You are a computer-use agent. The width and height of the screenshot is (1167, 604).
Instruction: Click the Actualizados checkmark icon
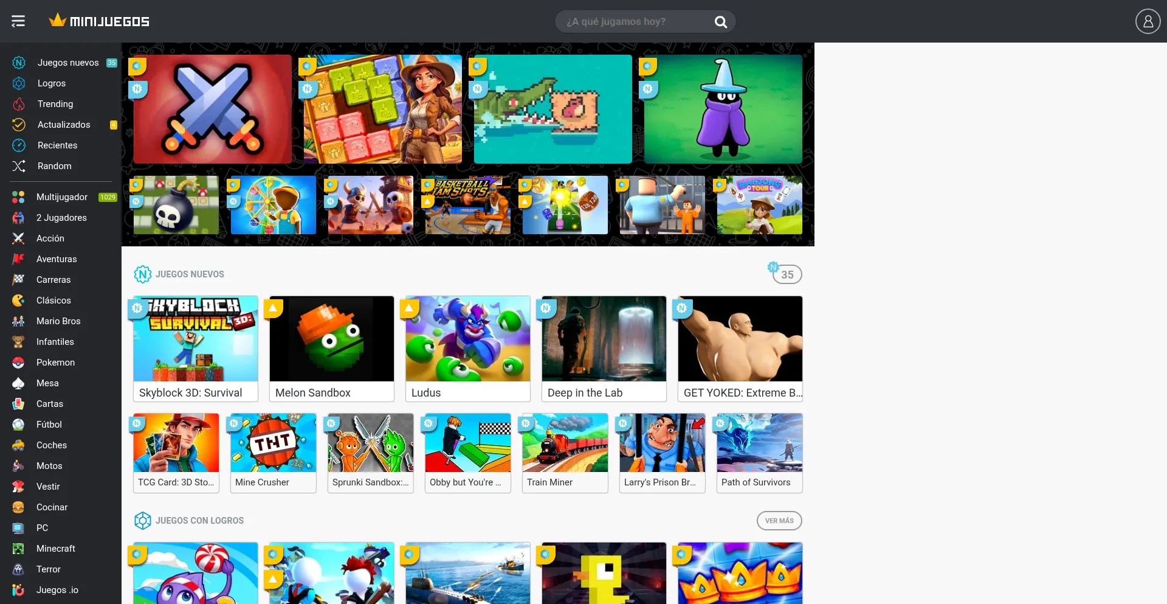pos(19,125)
